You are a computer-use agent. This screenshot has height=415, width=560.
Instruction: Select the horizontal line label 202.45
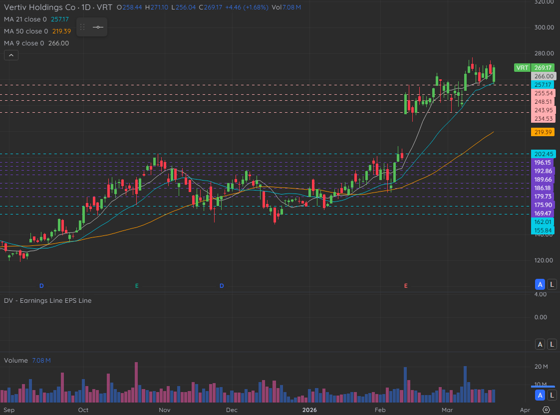(x=544, y=154)
